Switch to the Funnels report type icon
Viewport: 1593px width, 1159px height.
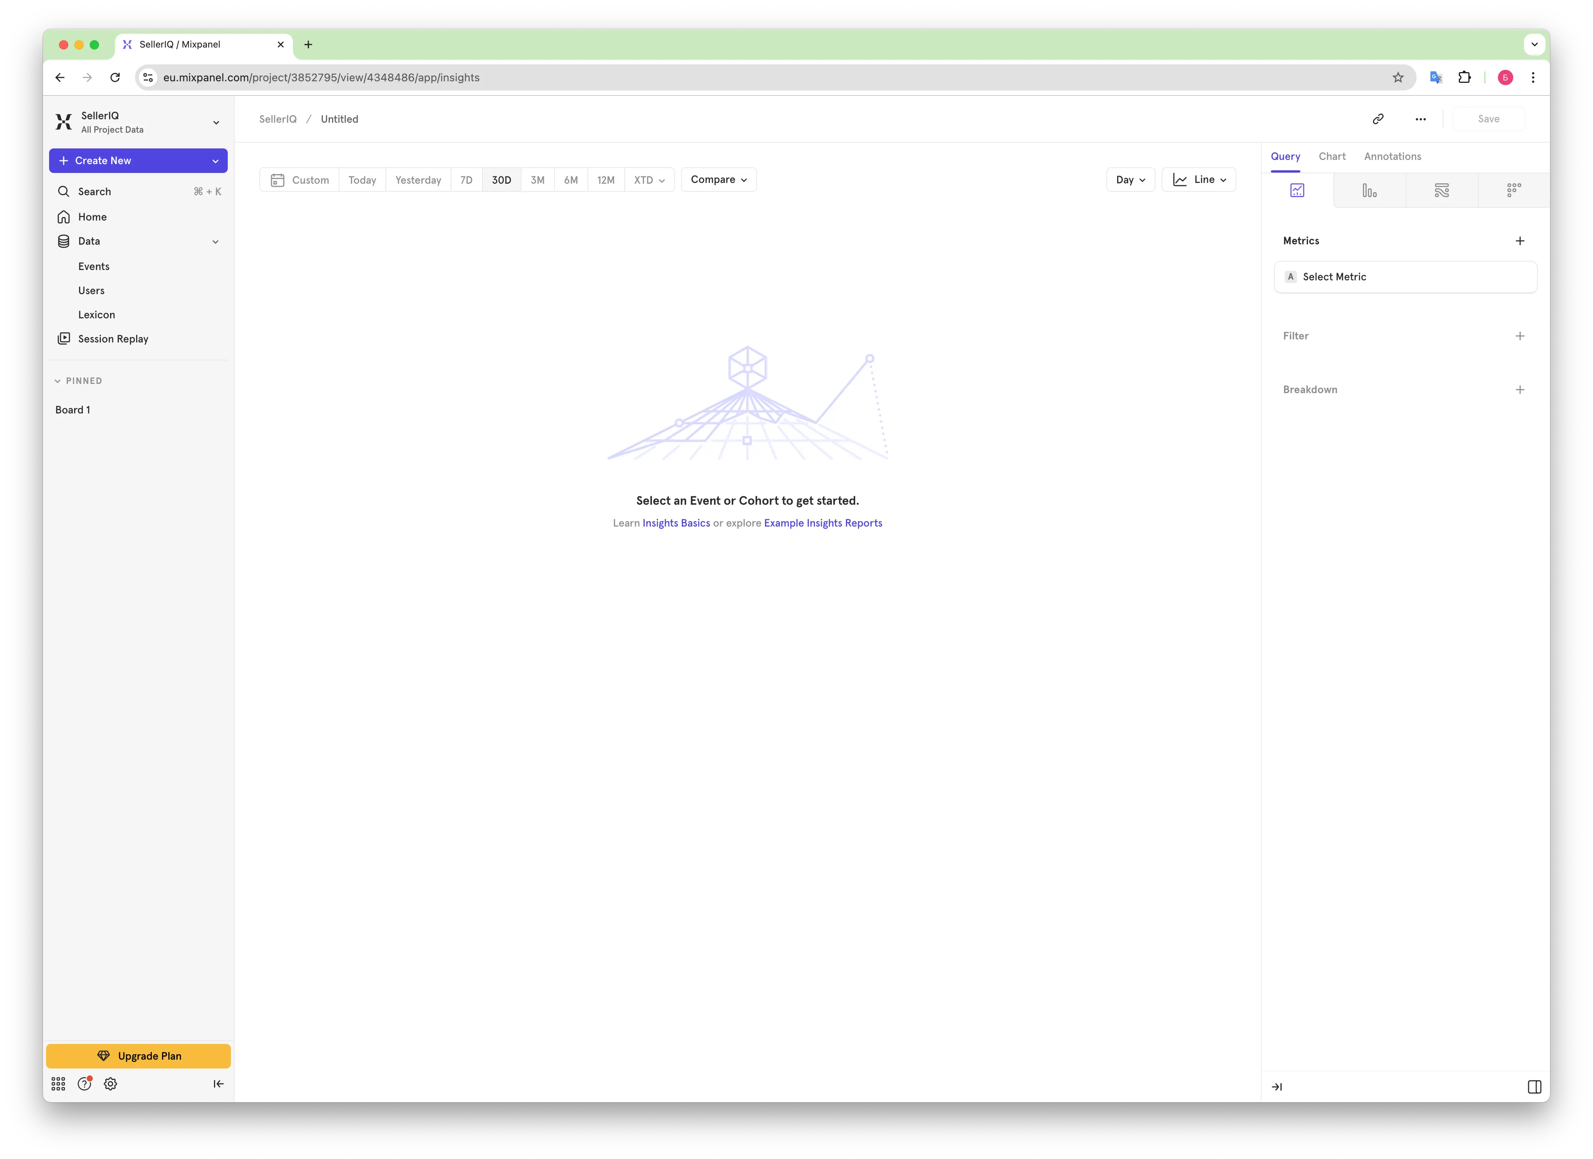click(x=1369, y=190)
